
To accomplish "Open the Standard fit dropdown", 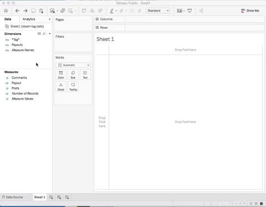I will [158, 11].
